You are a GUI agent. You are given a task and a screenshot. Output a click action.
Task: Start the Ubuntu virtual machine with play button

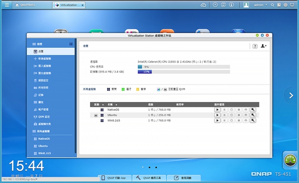[x=217, y=115]
